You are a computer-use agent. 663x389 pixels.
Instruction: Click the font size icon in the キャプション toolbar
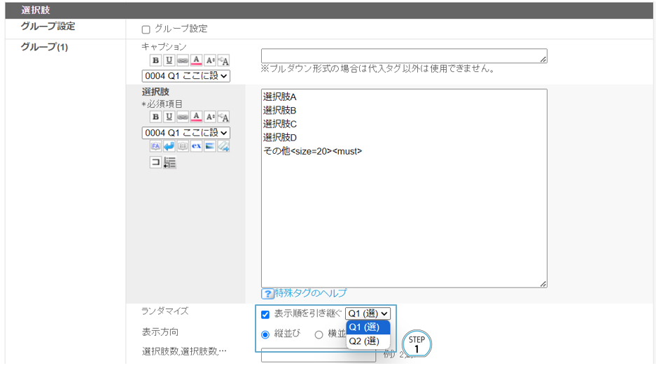pos(209,61)
